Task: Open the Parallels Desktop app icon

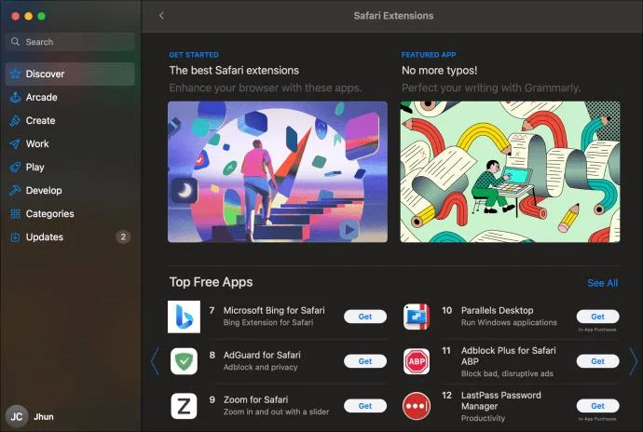Action: tap(416, 317)
